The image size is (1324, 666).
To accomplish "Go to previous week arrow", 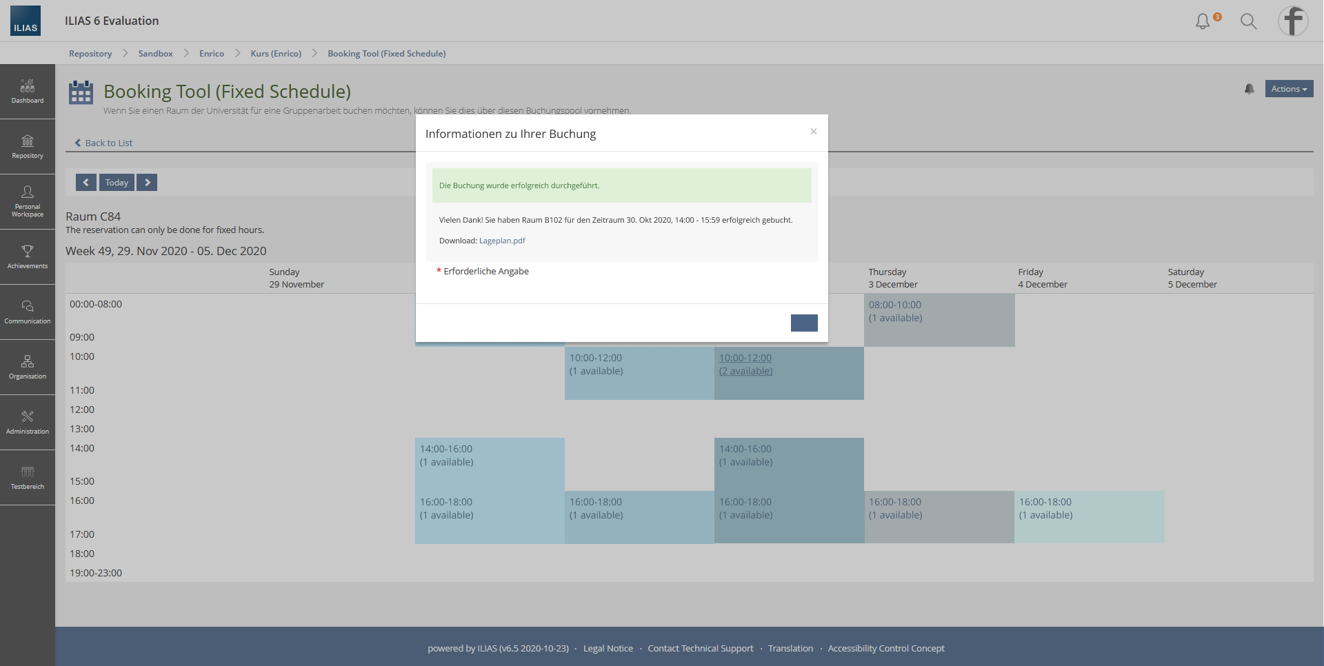I will tap(86, 183).
